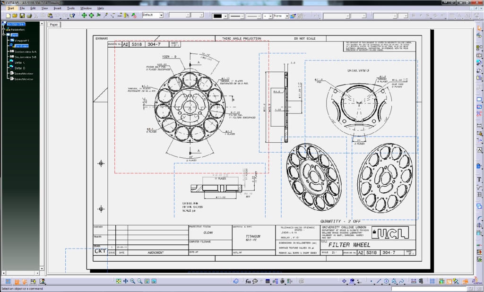Click the Spline curve icon in bottom toolbar
Image resolution: width=484 pixels, height=292 pixels.
point(401,281)
